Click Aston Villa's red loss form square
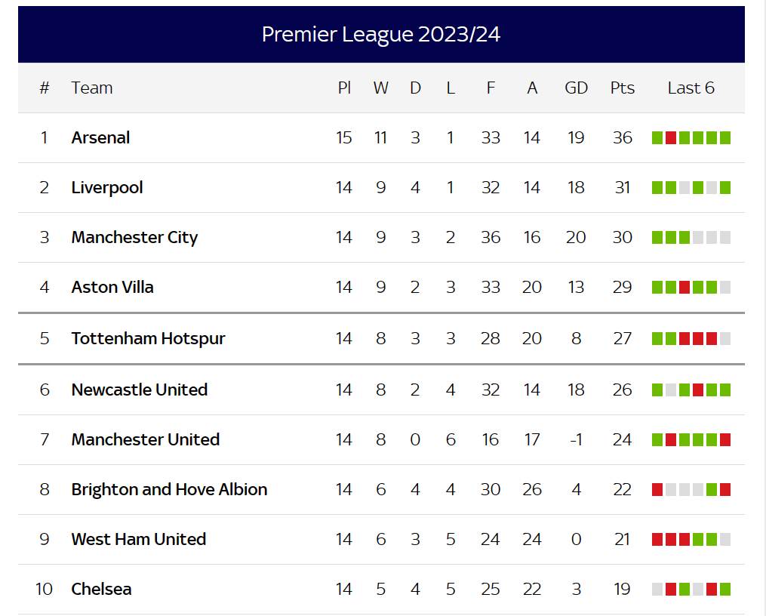766x616 pixels. (x=684, y=287)
